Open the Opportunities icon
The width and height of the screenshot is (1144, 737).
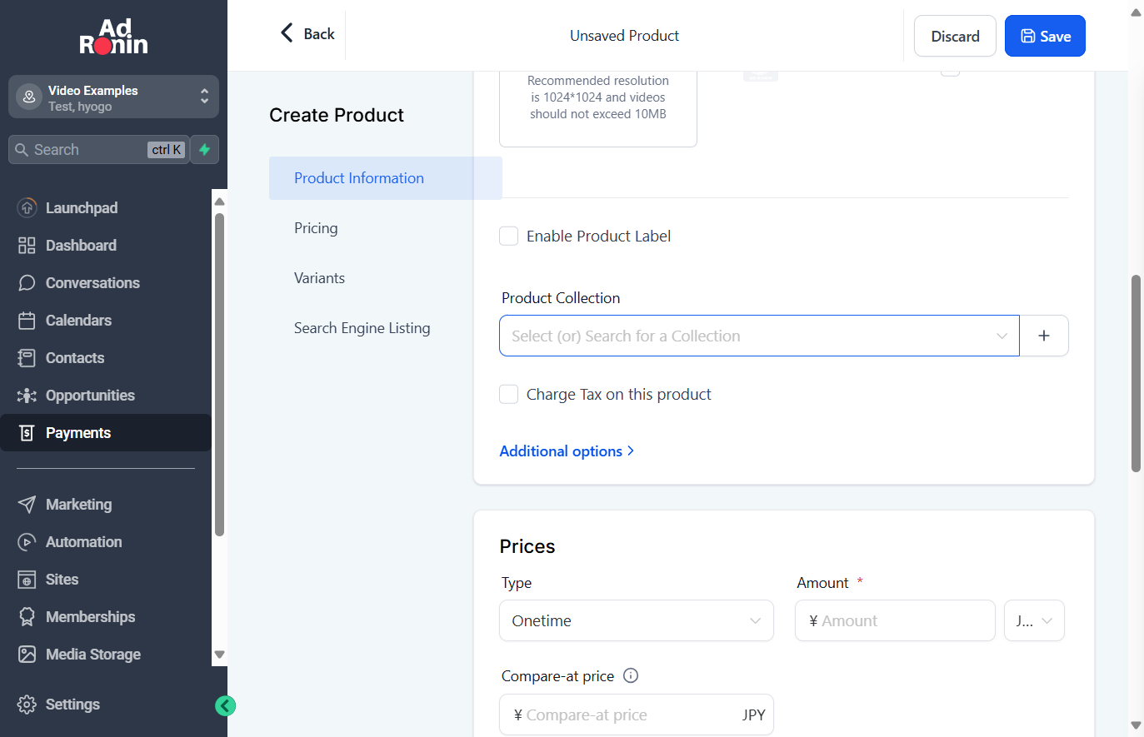coord(27,395)
